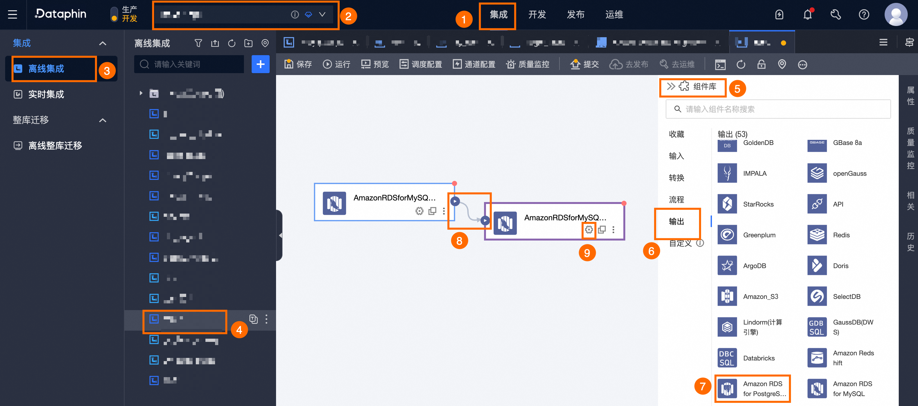Switch to the 发布 top menu
The height and width of the screenshot is (406, 918).
pos(576,15)
